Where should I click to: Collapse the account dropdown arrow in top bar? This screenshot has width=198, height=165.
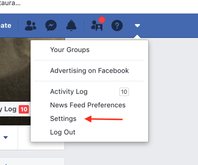[137, 25]
